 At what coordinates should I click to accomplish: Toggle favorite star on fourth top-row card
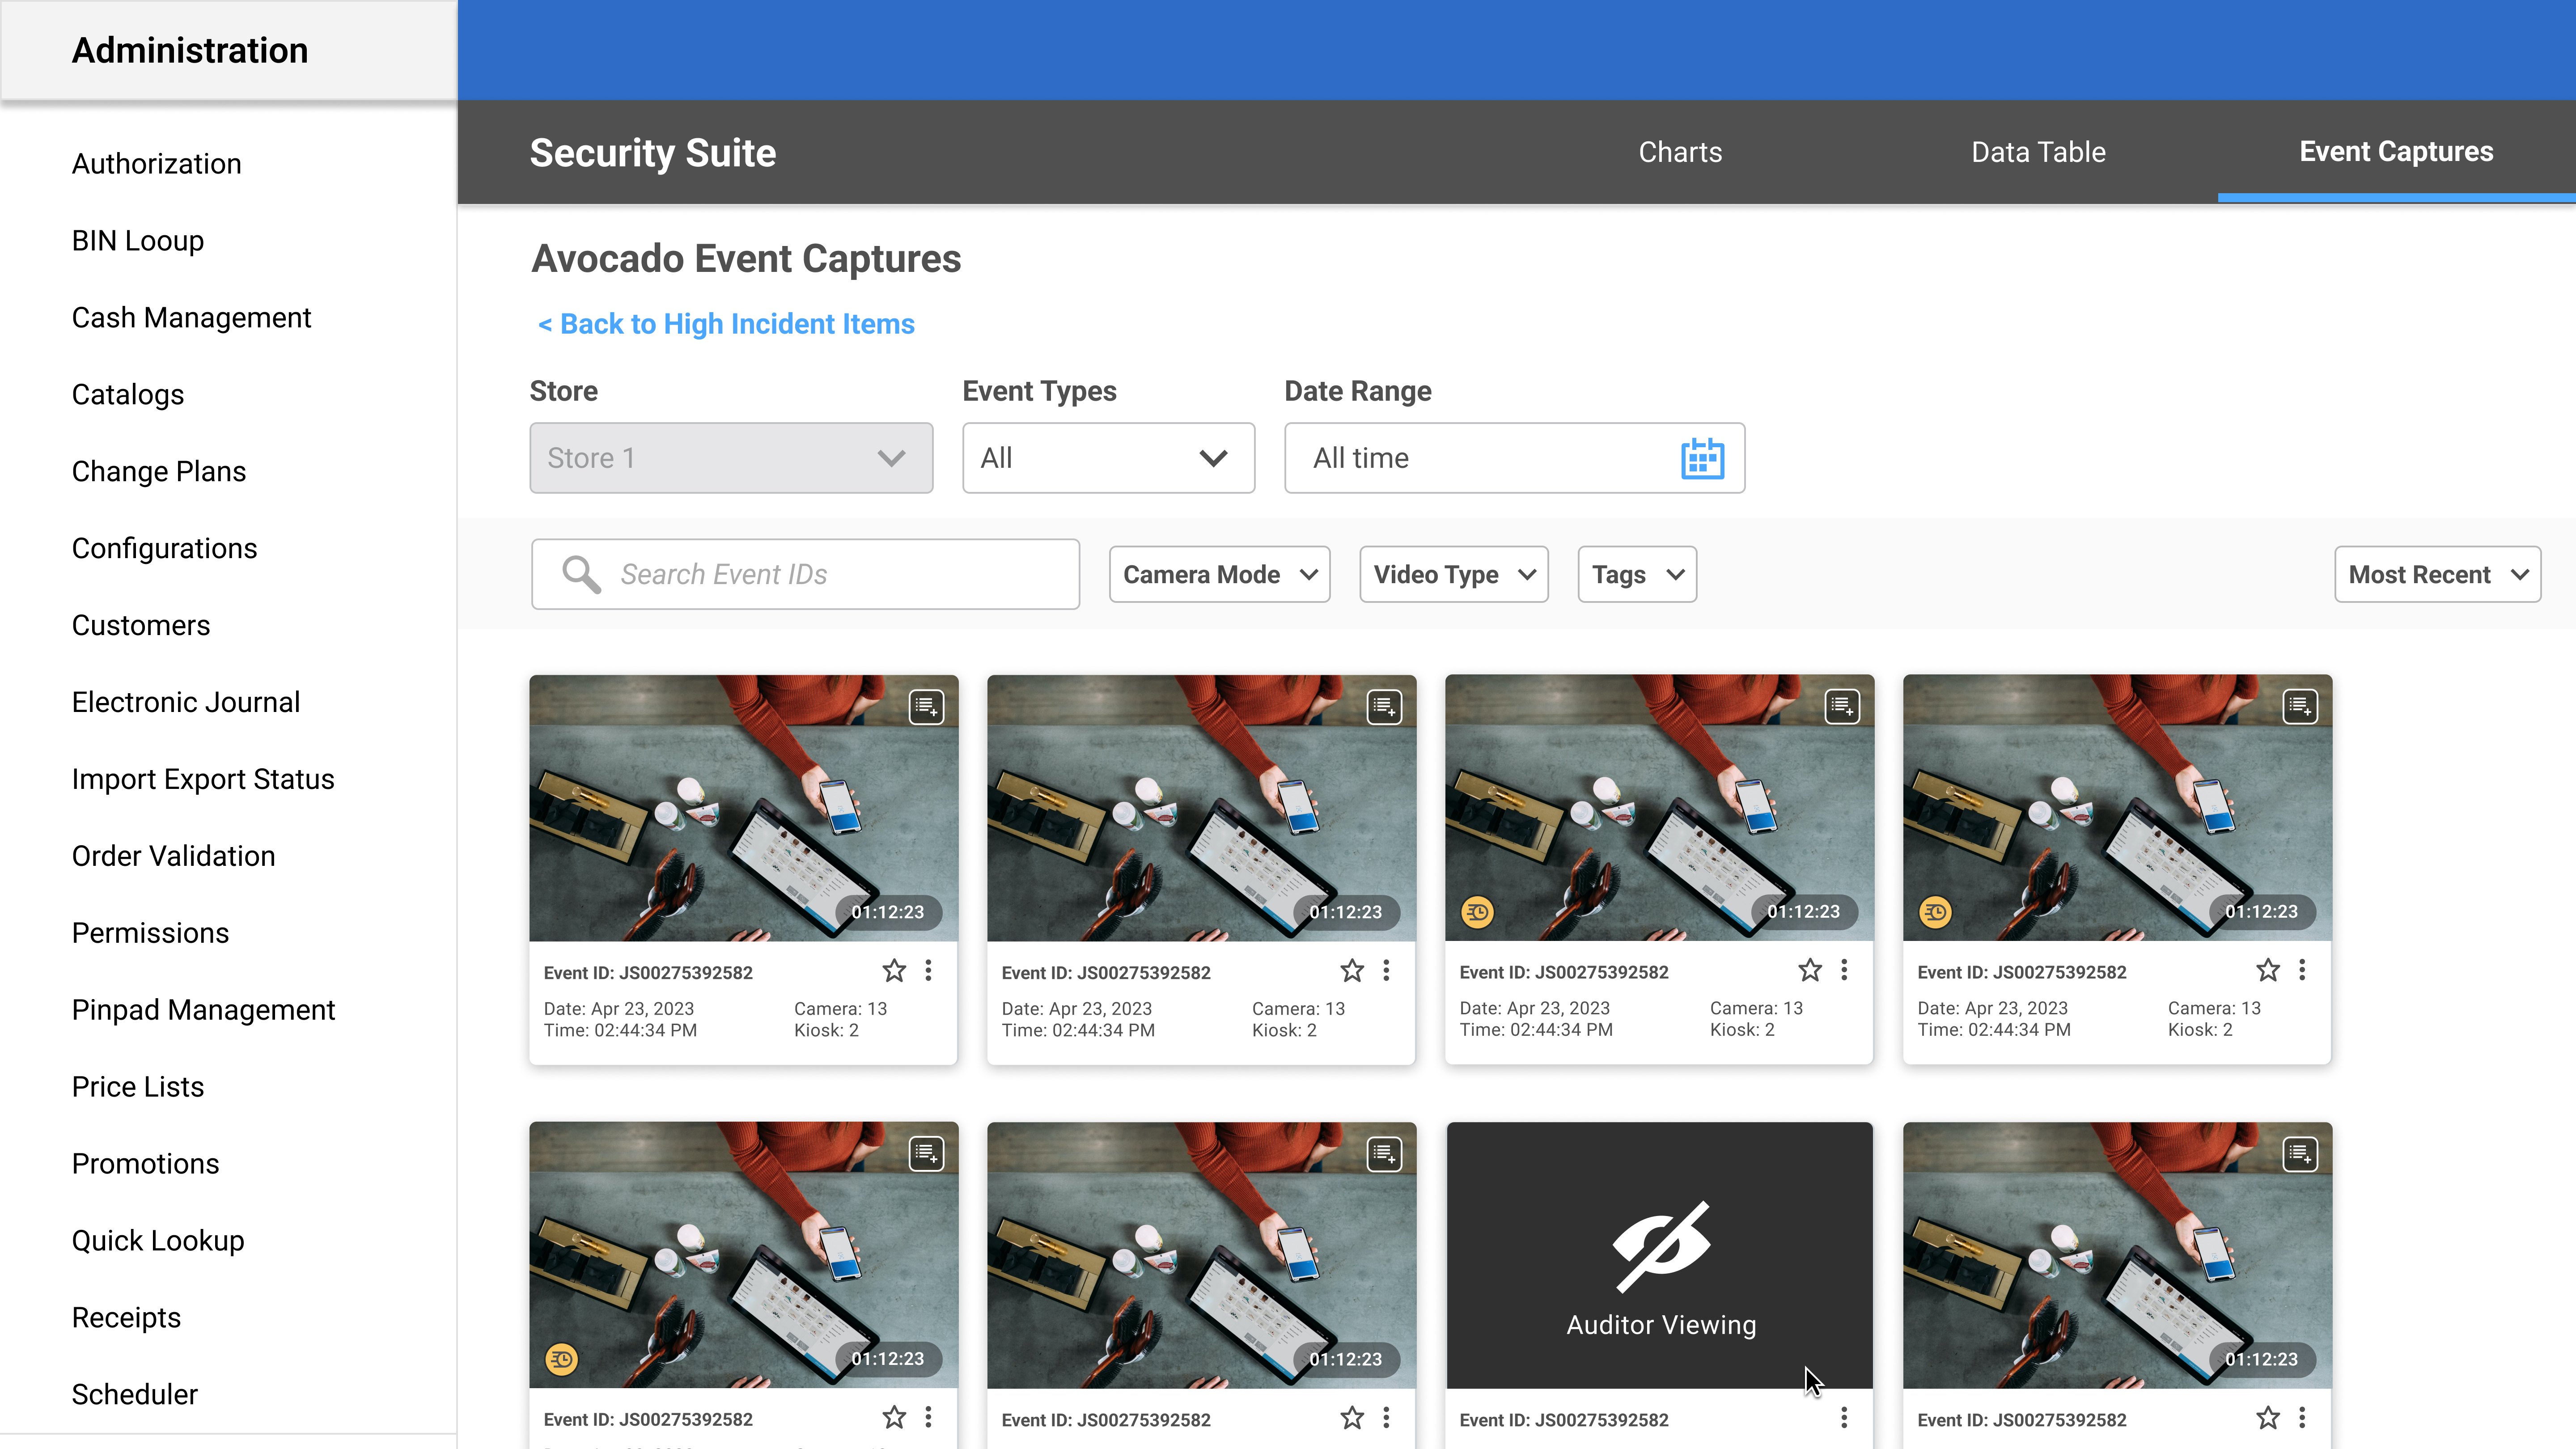(x=2268, y=970)
